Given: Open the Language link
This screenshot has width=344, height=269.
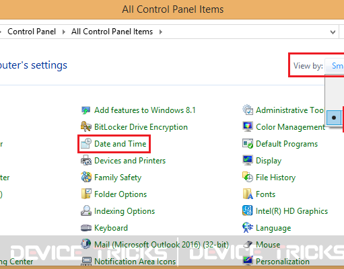Looking at the screenshot, I should coord(273,228).
